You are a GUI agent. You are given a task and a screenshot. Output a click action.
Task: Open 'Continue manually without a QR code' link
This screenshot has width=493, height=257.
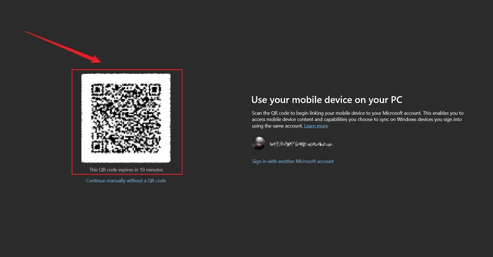126,181
